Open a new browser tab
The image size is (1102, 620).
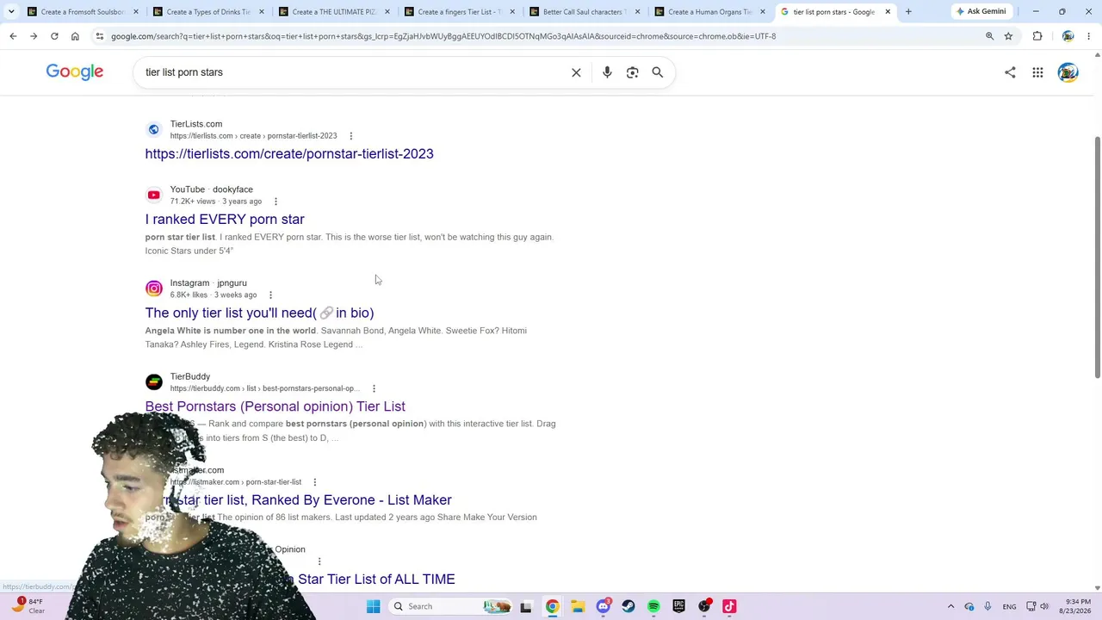[908, 12]
